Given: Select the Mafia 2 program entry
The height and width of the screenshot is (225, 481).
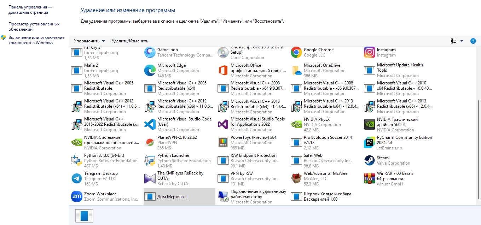Looking at the screenshot, I should click(x=106, y=71).
